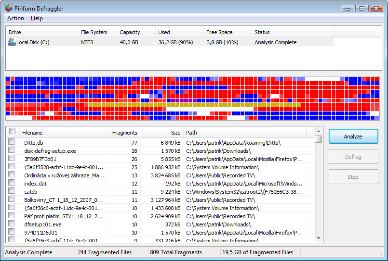Click the Stop button
This screenshot has width=388, height=261.
(353, 177)
